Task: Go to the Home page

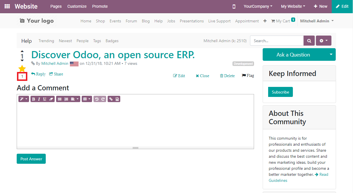Action: tap(86, 21)
